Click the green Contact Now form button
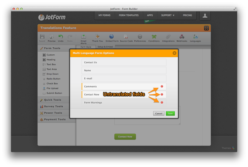The image size is (248, 167). pos(125,137)
